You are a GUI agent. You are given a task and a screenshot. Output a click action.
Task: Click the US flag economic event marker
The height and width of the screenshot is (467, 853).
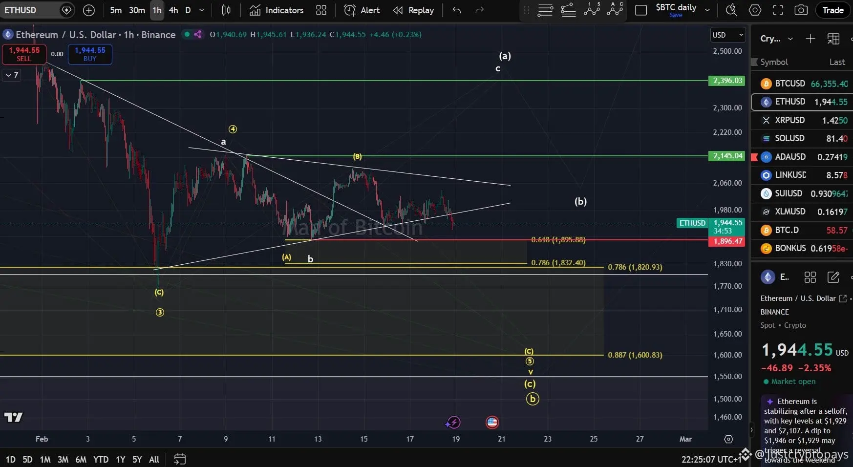(492, 422)
